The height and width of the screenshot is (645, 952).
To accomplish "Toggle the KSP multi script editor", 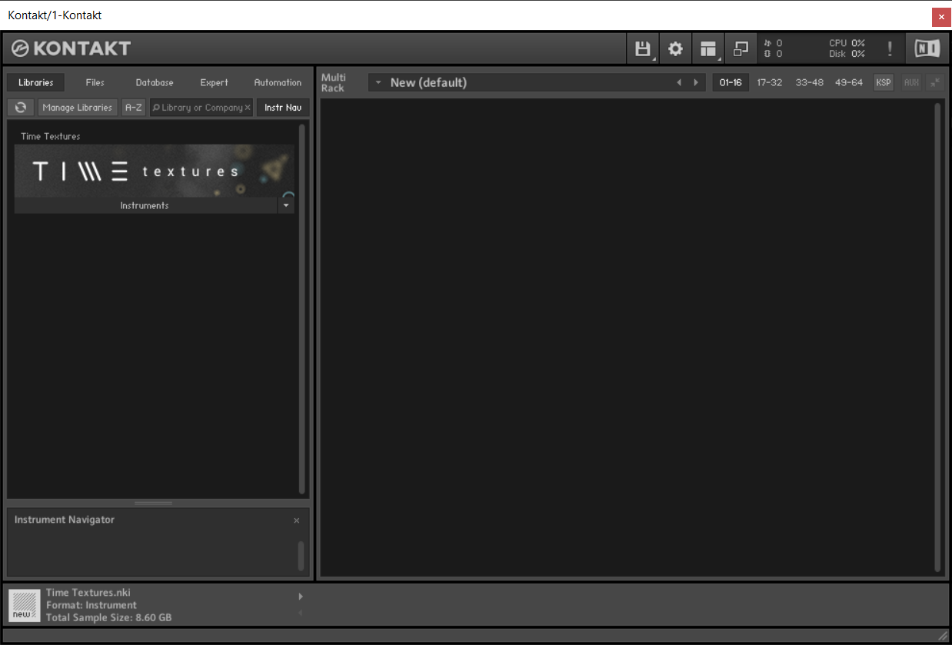I will (x=884, y=82).
